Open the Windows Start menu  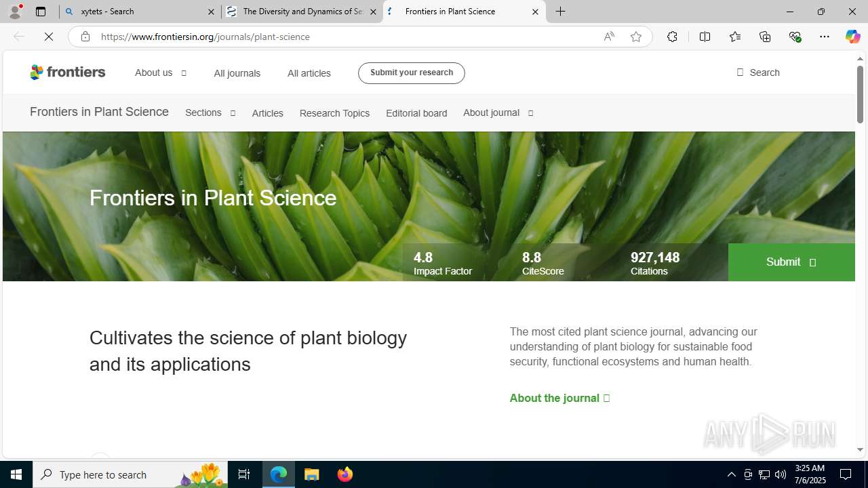(x=16, y=474)
